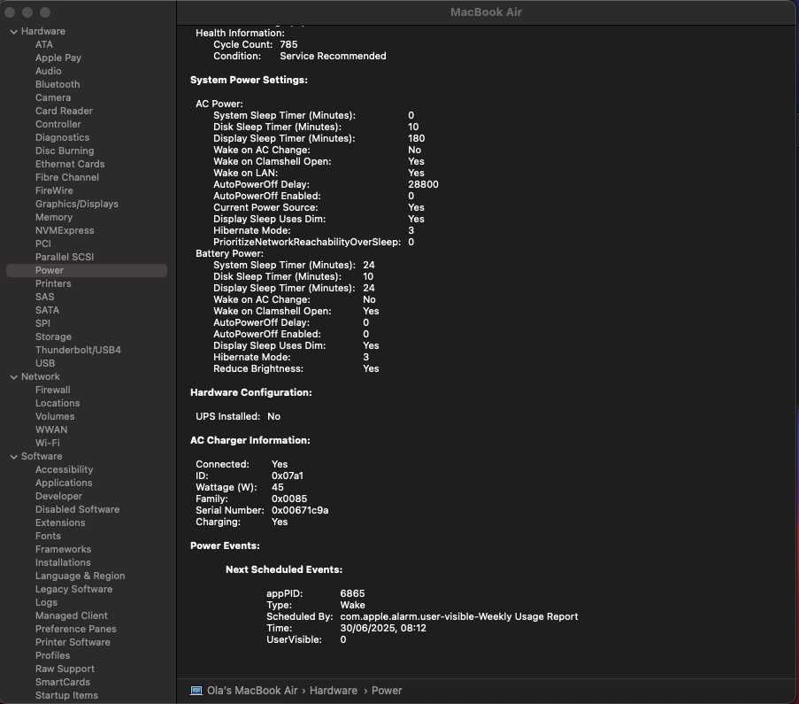Open SmartCards in the sidebar
The width and height of the screenshot is (799, 704).
point(63,682)
